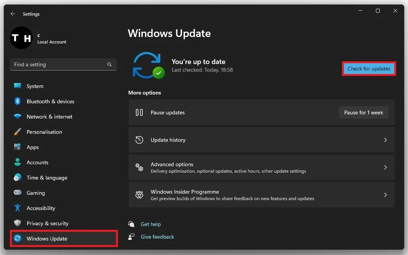This screenshot has width=408, height=255.
Task: Select Network & internet
Action: click(63, 117)
